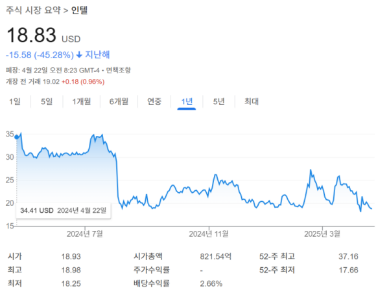Click the 2025년 3월 axis label
The width and height of the screenshot is (389, 295).
pos(322,234)
